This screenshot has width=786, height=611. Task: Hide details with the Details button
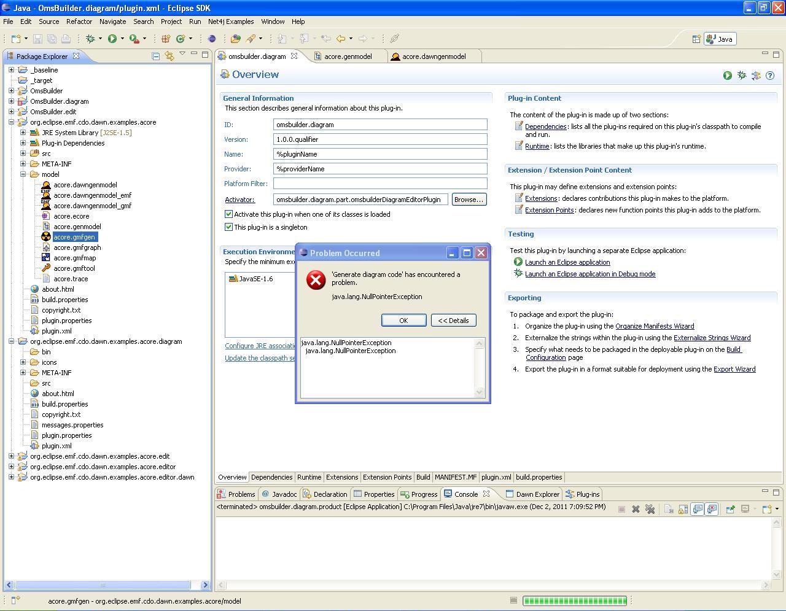tap(453, 321)
